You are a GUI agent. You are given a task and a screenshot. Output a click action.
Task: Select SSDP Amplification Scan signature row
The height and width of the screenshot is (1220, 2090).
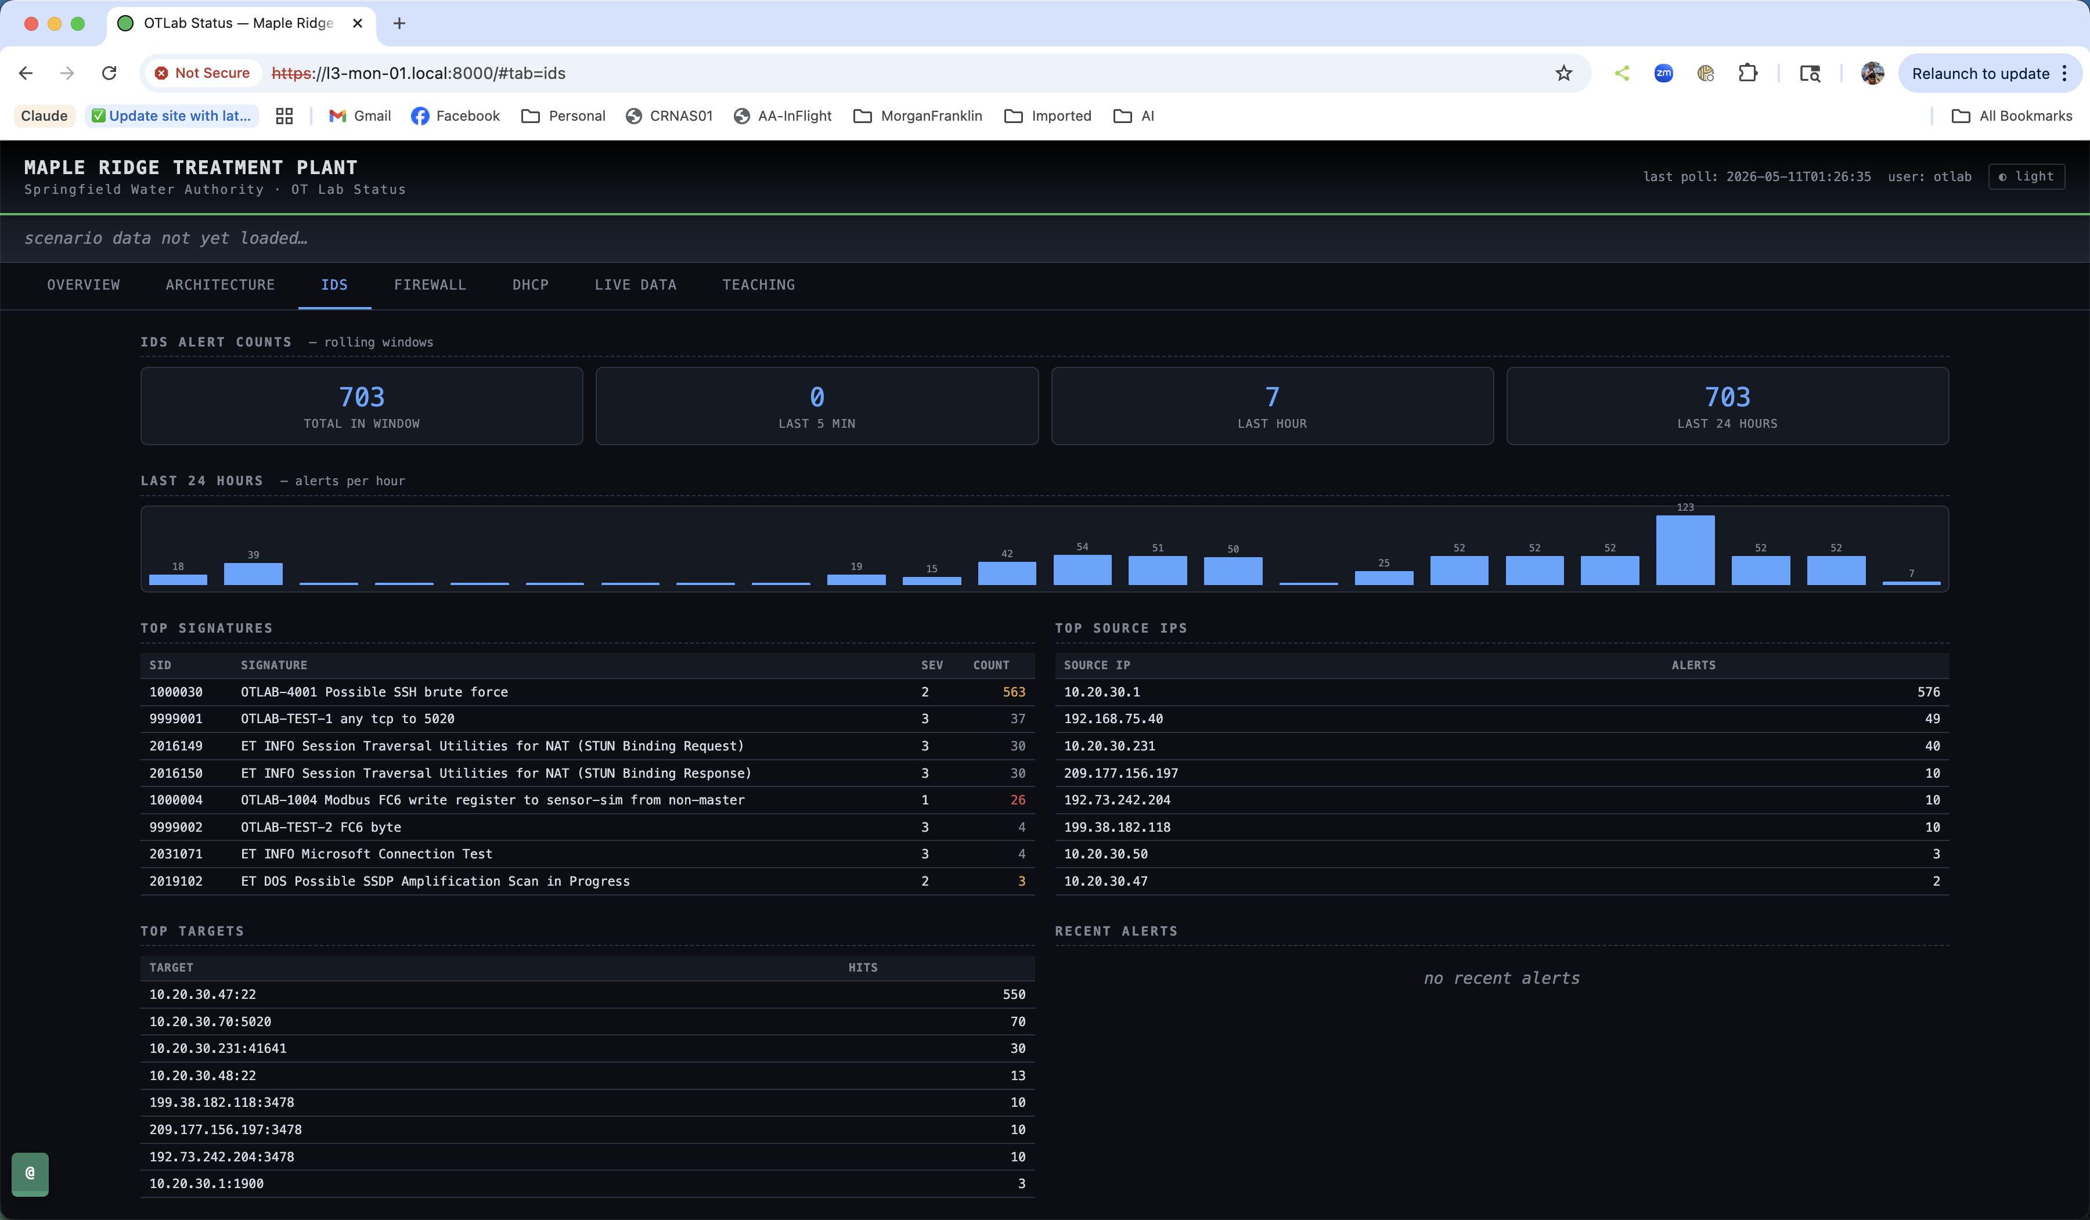(x=587, y=881)
